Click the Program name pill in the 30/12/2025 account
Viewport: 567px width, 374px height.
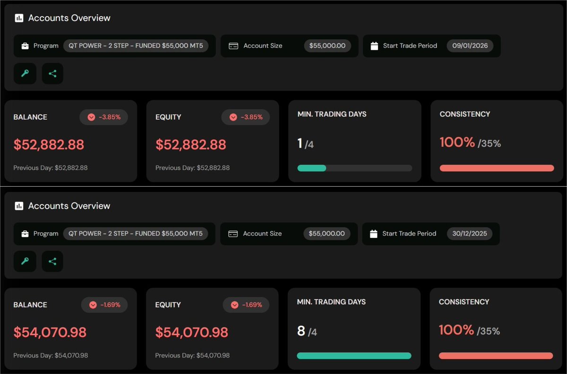click(x=136, y=234)
